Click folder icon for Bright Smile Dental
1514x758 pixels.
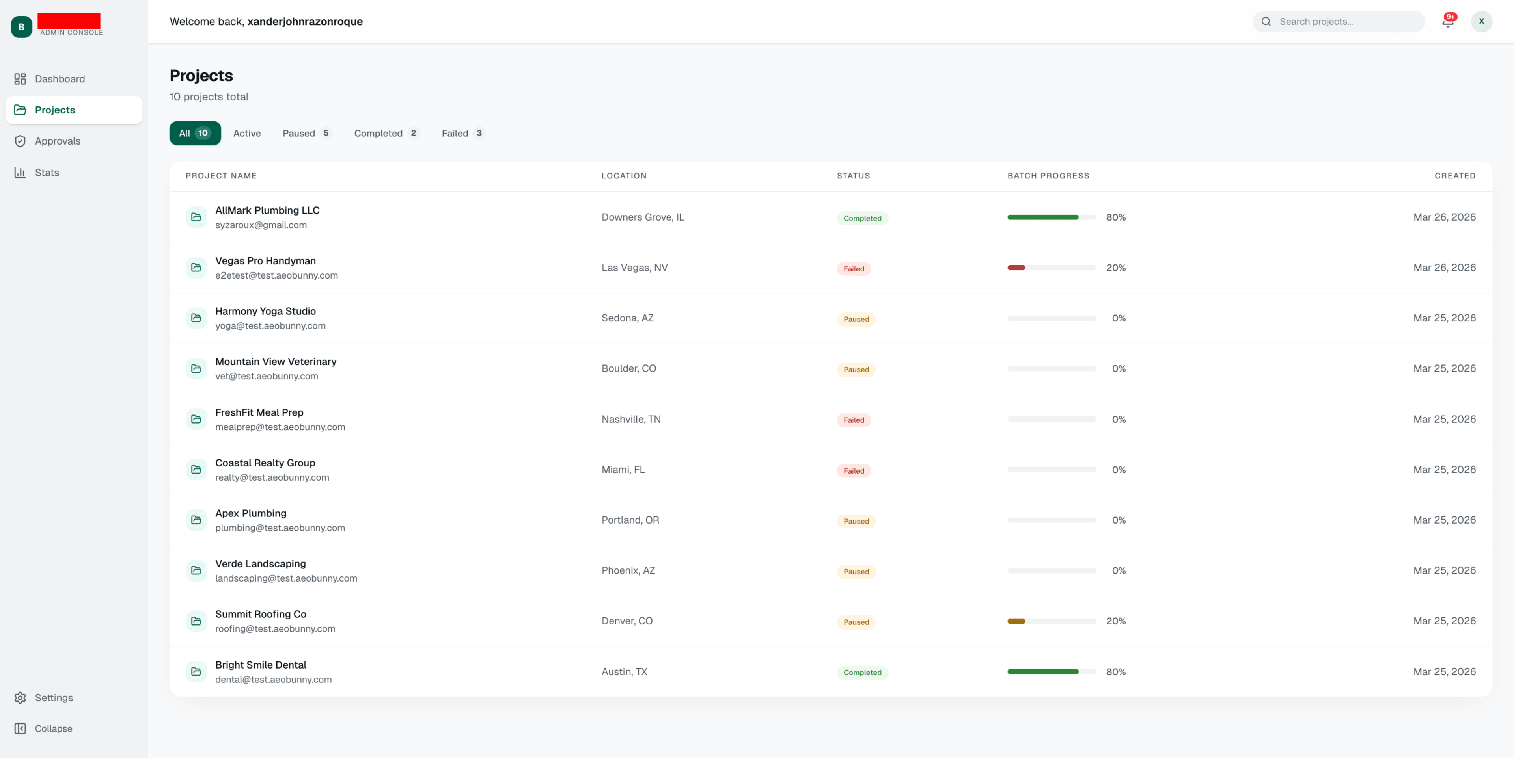click(x=196, y=672)
